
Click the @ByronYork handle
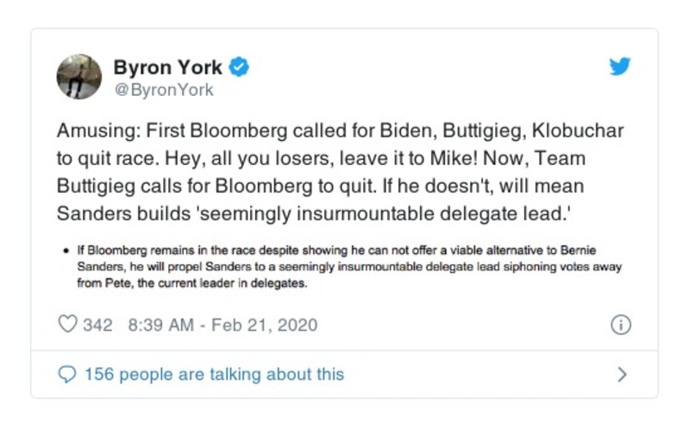tap(163, 90)
